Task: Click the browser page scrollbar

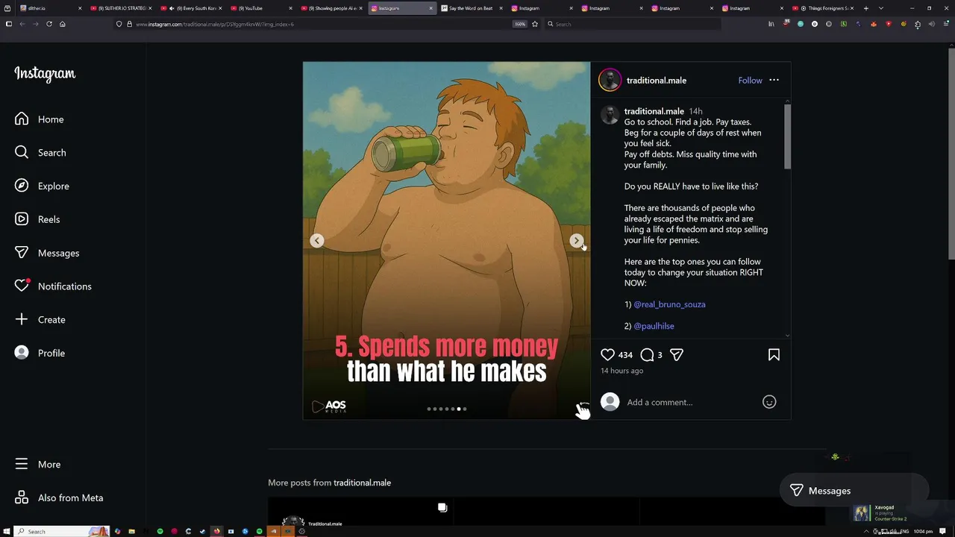Action: [951, 153]
